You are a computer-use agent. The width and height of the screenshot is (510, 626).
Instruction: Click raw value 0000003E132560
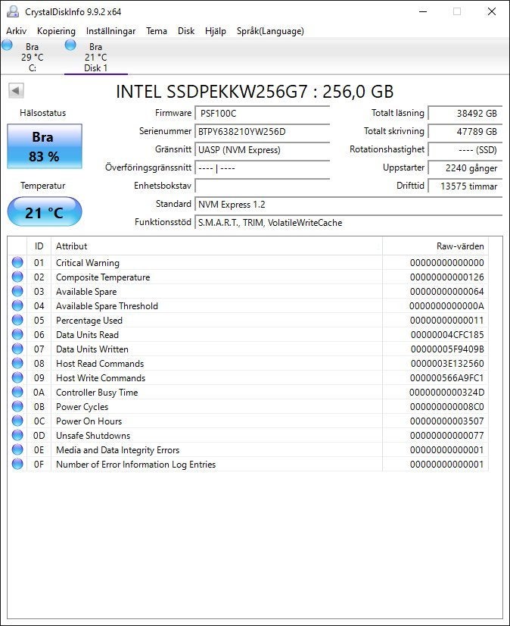[x=447, y=363]
